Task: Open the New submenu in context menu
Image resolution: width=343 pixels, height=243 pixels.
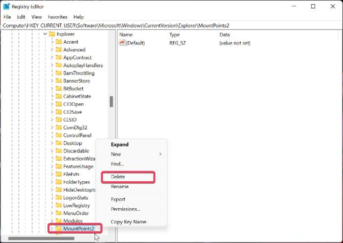Action: point(131,154)
